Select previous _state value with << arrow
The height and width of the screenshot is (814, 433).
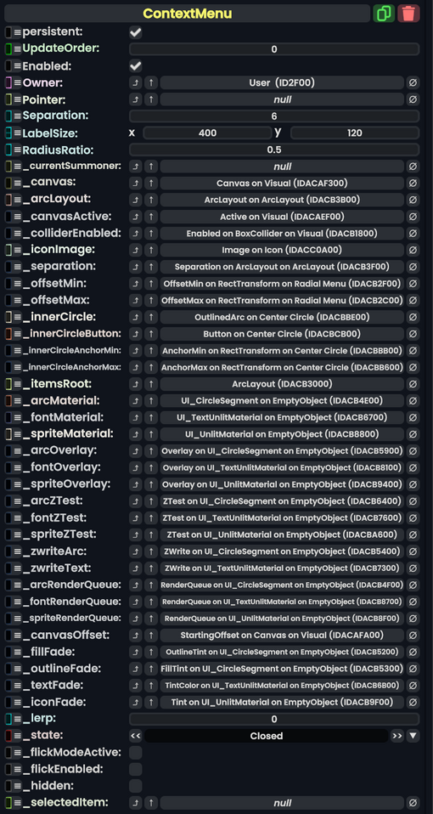pos(135,736)
